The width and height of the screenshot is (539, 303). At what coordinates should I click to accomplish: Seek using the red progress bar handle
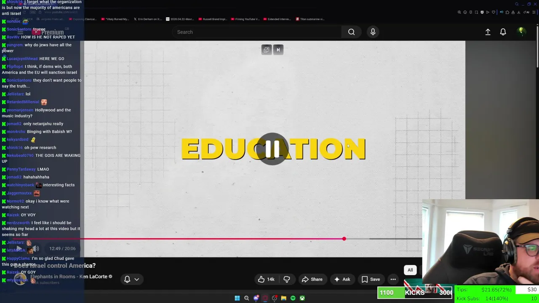tap(344, 239)
